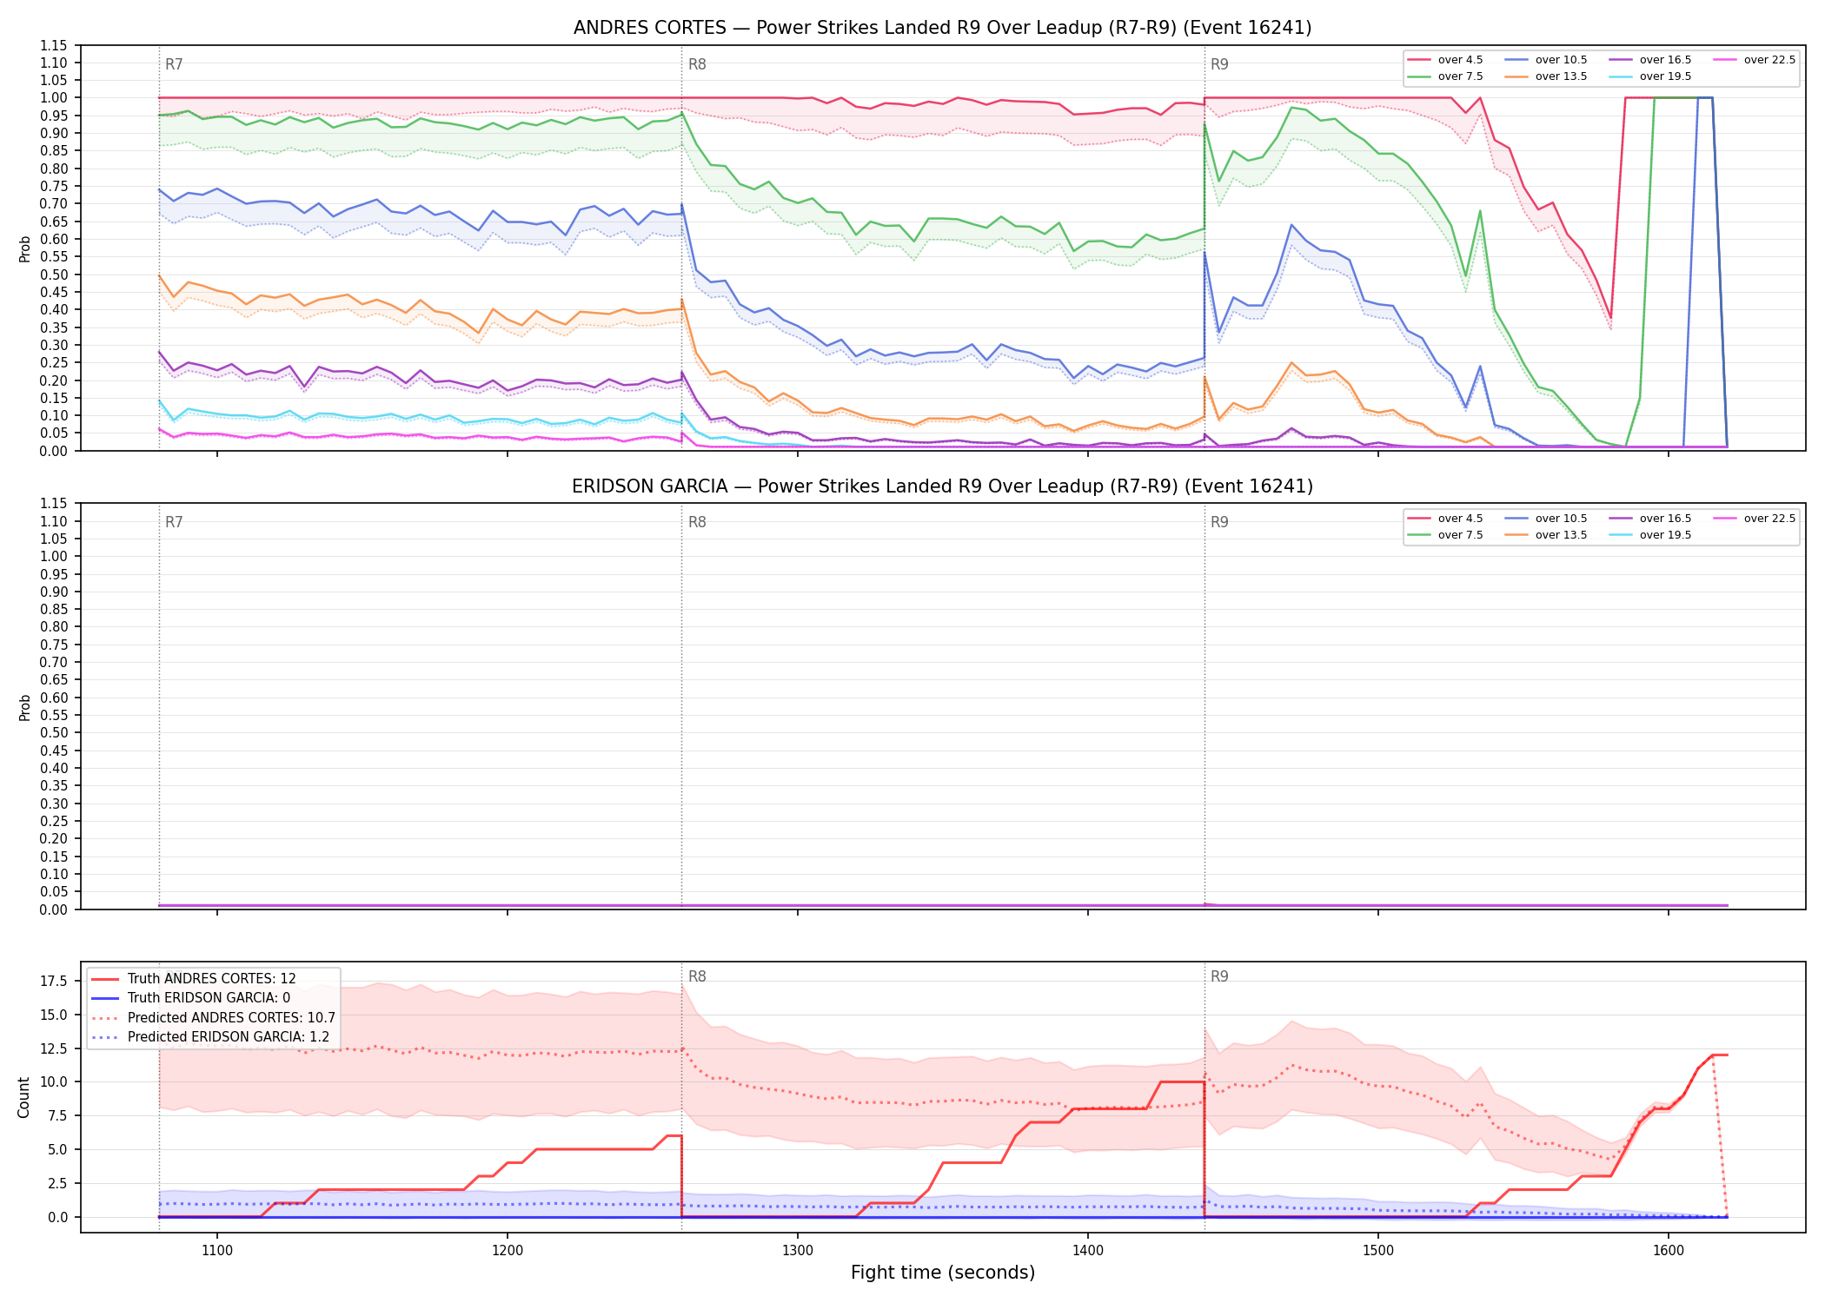Select the R8 marker in the Eridson Garcia chart
Screen dimensions: 1825x1303
697,522
